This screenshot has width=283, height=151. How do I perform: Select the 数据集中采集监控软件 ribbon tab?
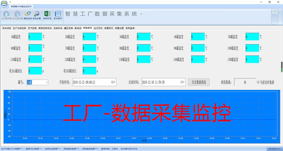tap(21, 6)
